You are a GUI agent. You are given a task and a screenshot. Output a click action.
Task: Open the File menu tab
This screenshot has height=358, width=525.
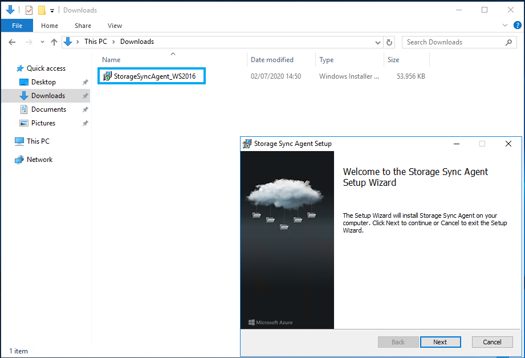click(x=17, y=26)
